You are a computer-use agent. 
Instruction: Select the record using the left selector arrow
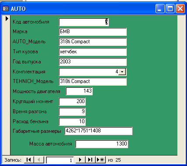click(x=7, y=18)
